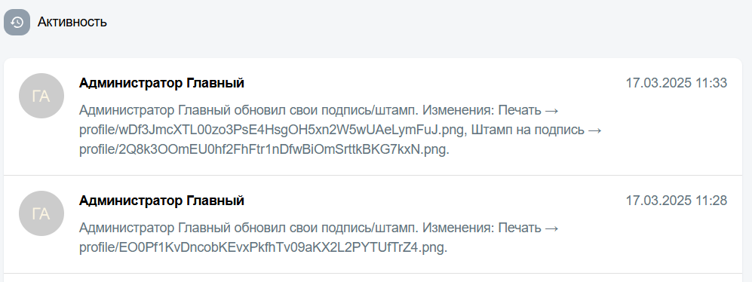Click the timestamp 17.03.2025 11:33
The height and width of the screenshot is (282, 752).
(x=677, y=83)
